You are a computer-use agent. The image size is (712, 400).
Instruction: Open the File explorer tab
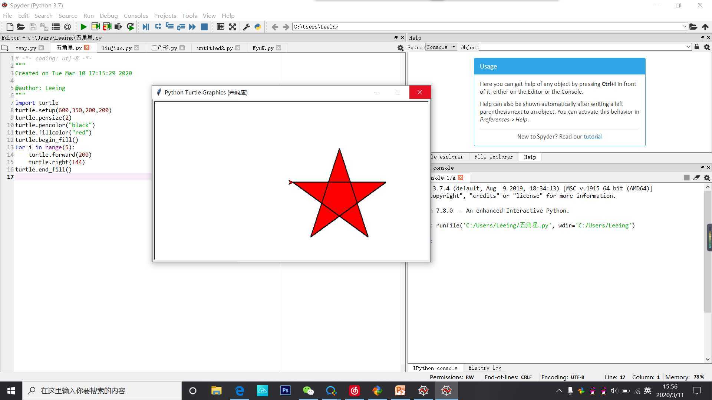(493, 157)
